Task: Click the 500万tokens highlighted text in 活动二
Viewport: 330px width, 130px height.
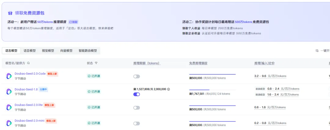Action: coord(243,22)
